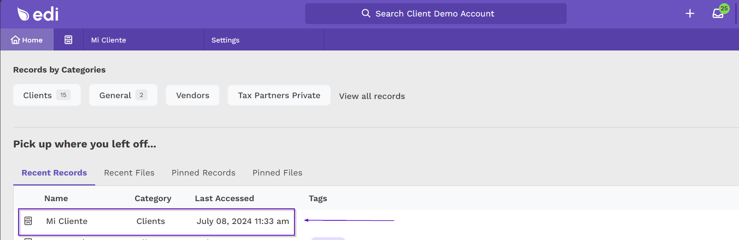The height and width of the screenshot is (240, 739).
Task: Open the inbox notifications icon
Action: click(718, 14)
